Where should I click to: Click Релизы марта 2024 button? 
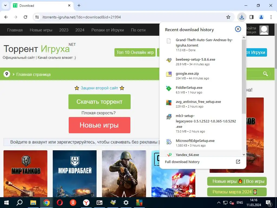pyautogui.click(x=237, y=192)
